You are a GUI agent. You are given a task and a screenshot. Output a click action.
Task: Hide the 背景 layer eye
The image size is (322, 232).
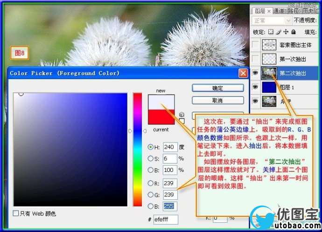tap(255, 101)
